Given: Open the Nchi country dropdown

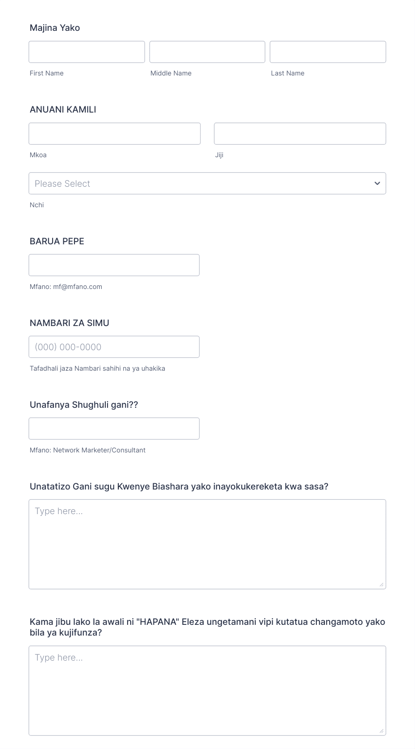Looking at the screenshot, I should [x=207, y=184].
